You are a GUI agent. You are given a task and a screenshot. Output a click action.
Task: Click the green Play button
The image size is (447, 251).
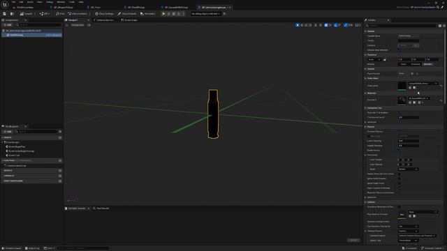[163, 14]
